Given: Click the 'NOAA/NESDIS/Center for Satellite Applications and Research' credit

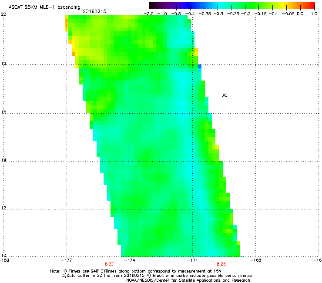Looking at the screenshot, I should 188,280.
